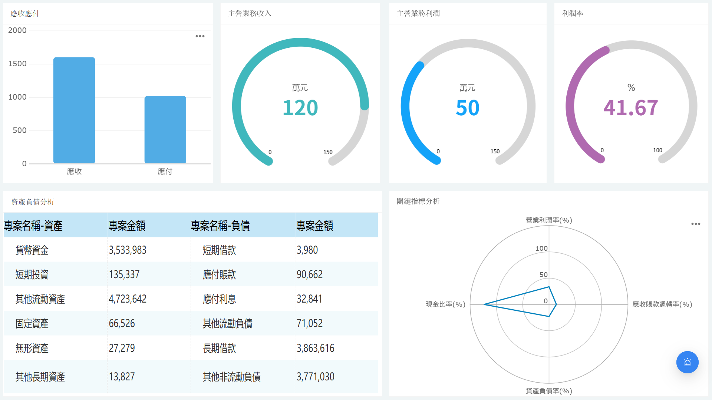Click the 專案名稱-負債 column header

click(x=220, y=226)
